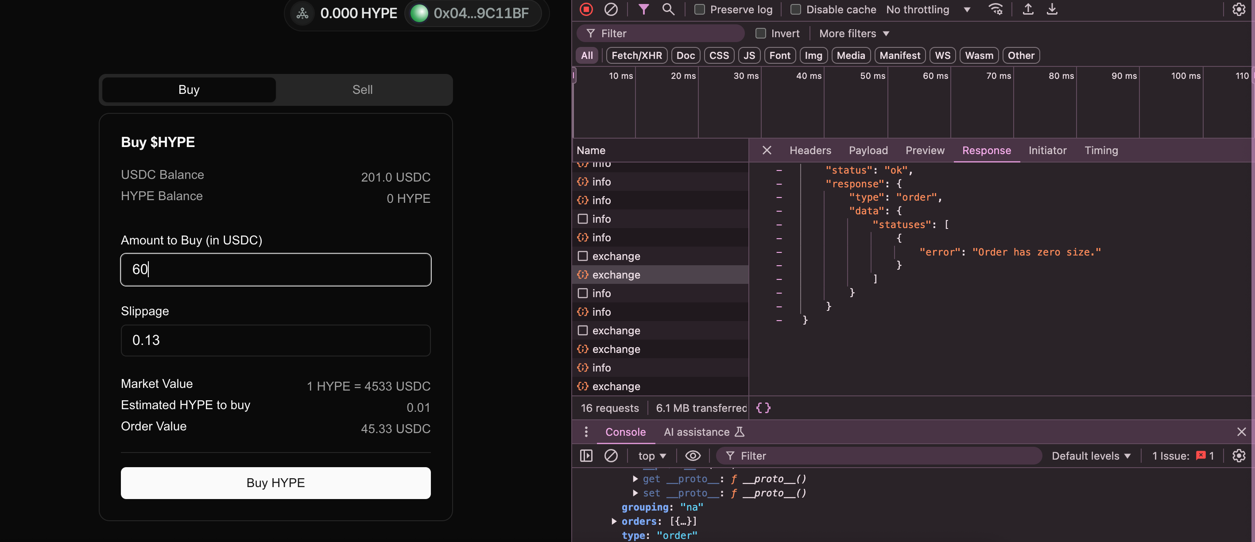Stop recording network log
The image size is (1255, 542).
(587, 9)
